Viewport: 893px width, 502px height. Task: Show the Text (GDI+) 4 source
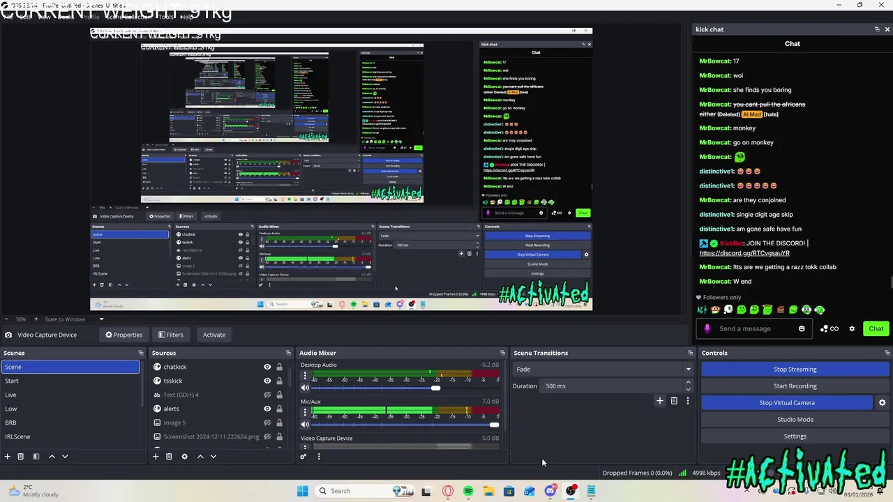coord(267,395)
